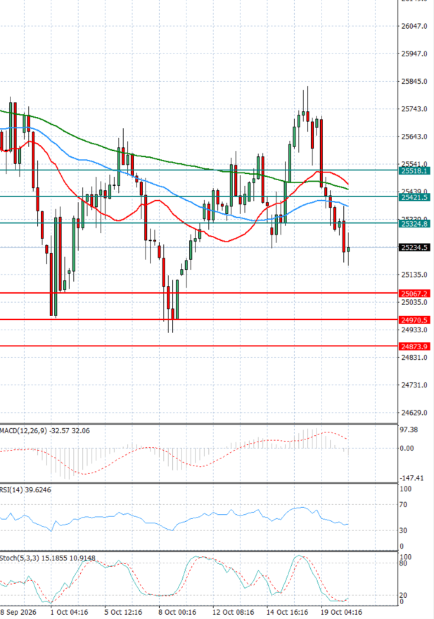Click the red 24873.9 support label
Viewport: 434px width, 619px height.
414,347
